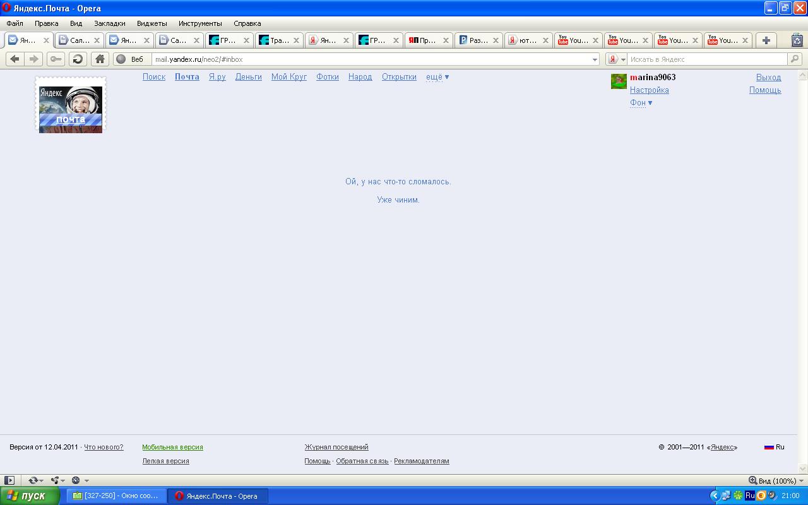
Task: Expand the ещё services dropdown
Action: pos(437,77)
